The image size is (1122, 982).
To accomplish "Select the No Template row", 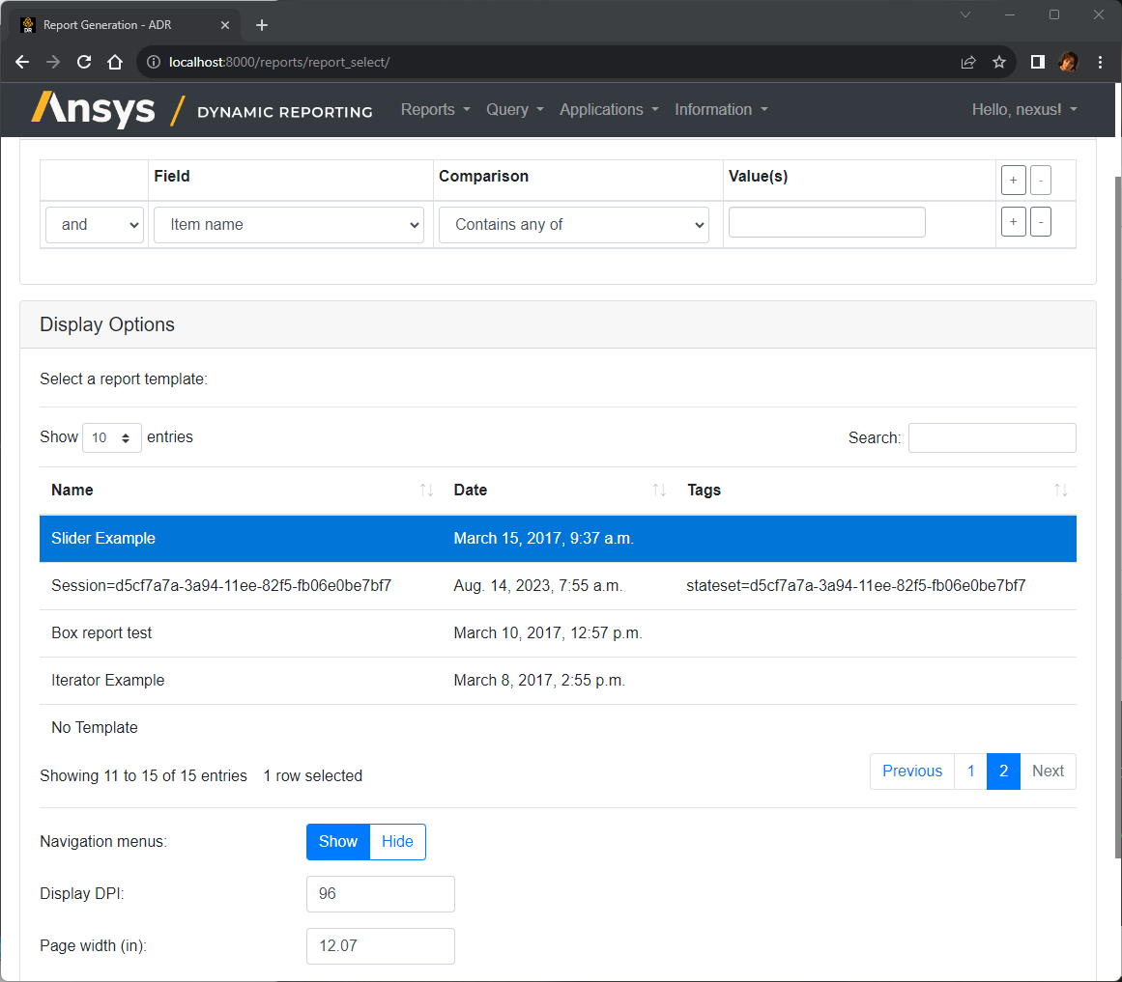I will coord(559,727).
